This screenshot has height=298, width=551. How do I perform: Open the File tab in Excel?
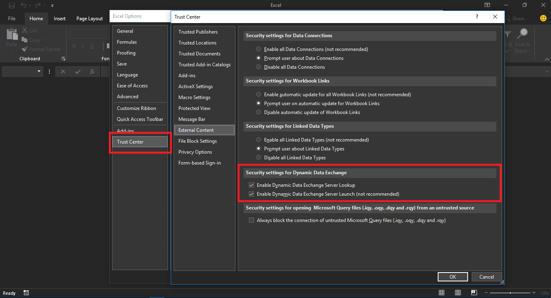pos(12,19)
